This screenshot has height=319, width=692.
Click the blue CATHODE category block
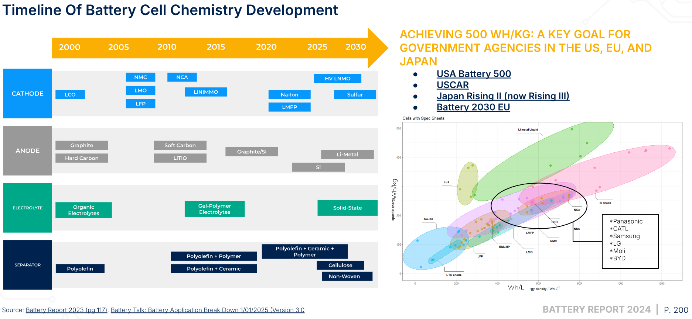tap(28, 94)
